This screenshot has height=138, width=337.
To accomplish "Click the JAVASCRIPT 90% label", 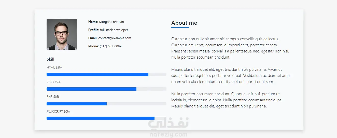I will tap(58, 112).
